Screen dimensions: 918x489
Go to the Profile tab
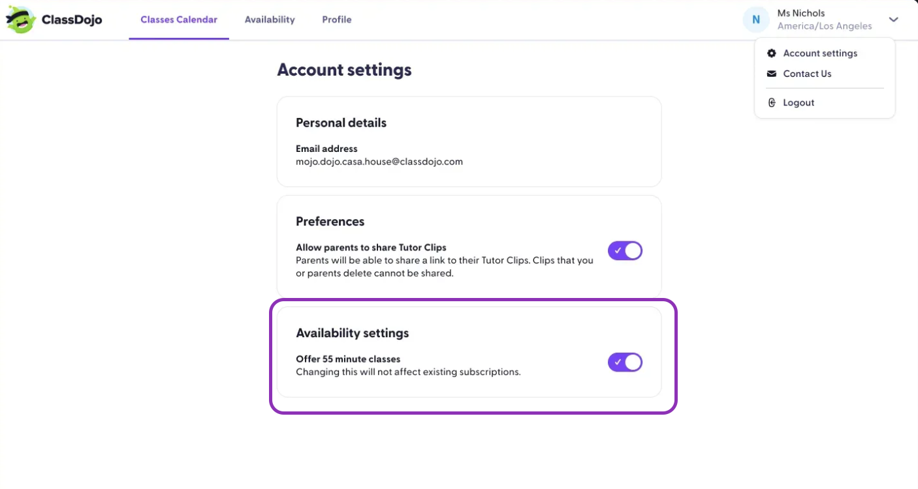(x=337, y=20)
